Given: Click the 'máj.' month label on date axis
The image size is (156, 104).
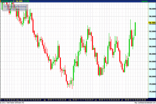Looking at the screenshot, I should 70,100.
